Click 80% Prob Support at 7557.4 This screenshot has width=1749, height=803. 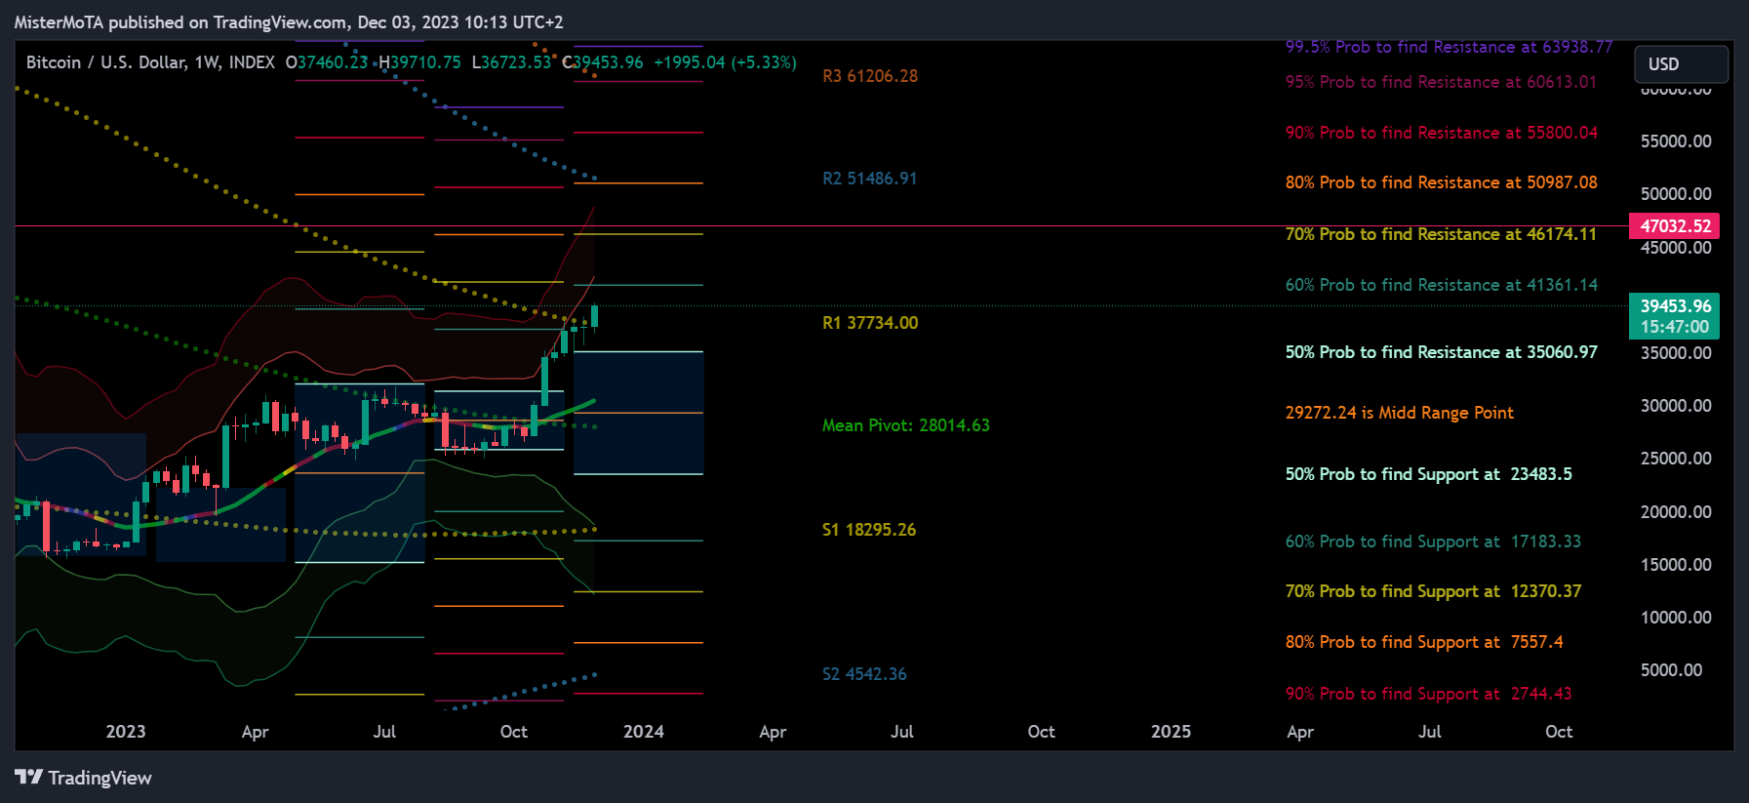pos(1424,642)
